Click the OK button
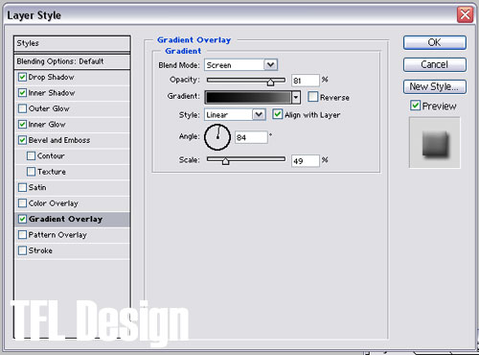This screenshot has width=479, height=355. [435, 42]
